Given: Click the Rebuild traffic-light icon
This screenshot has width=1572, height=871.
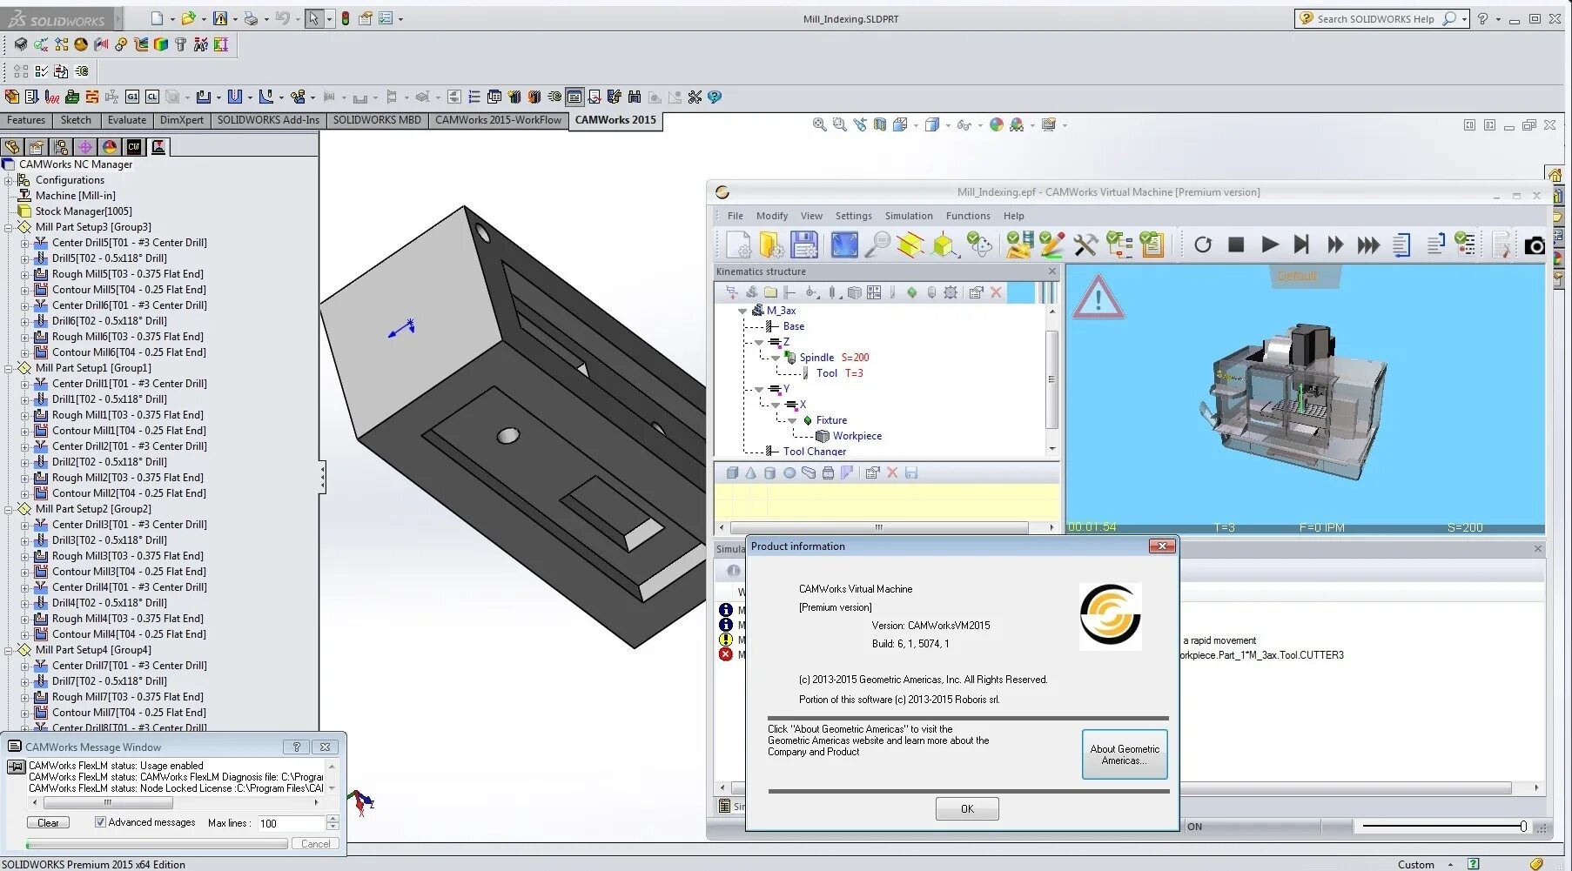Looking at the screenshot, I should tap(346, 18).
